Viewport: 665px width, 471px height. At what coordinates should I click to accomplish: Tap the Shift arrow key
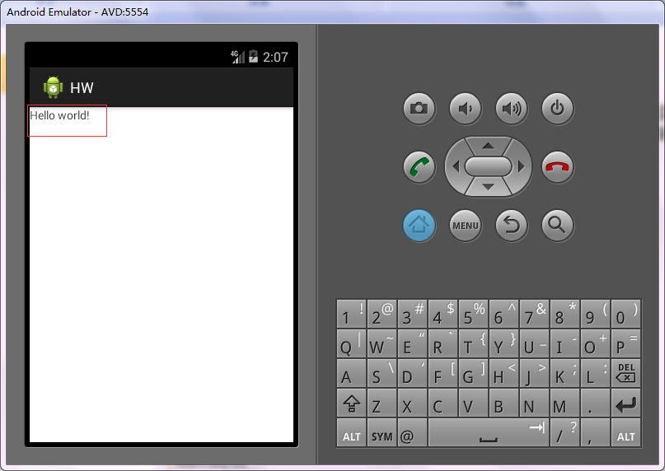point(351,403)
